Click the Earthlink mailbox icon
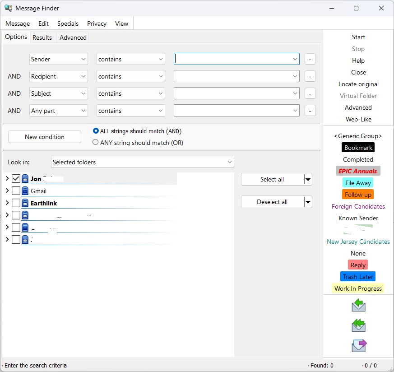This screenshot has width=394, height=372. pos(25,203)
